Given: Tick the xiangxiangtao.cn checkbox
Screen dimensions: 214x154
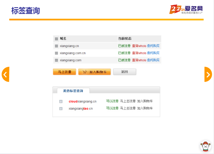Looking at the screenshot, I should [61, 109].
